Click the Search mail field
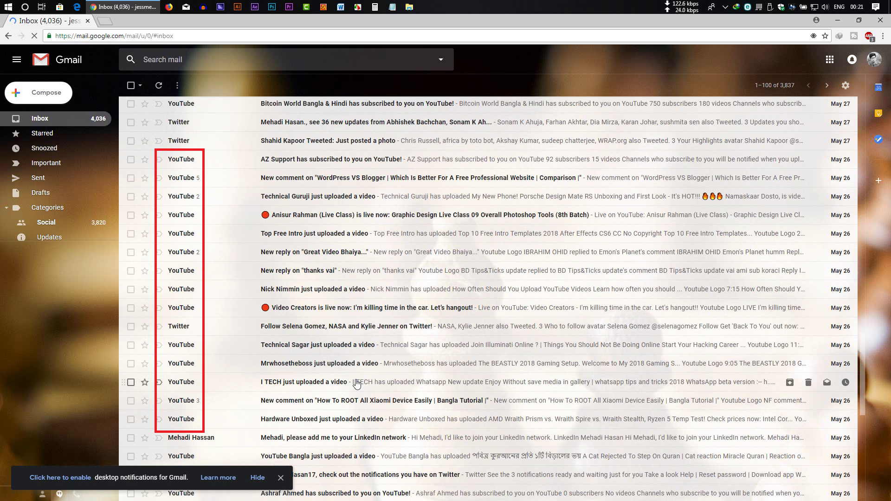Screen dimensions: 891x501 click(278, 59)
